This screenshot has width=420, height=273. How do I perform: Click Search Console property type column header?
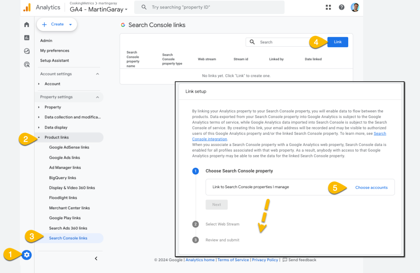click(x=172, y=59)
